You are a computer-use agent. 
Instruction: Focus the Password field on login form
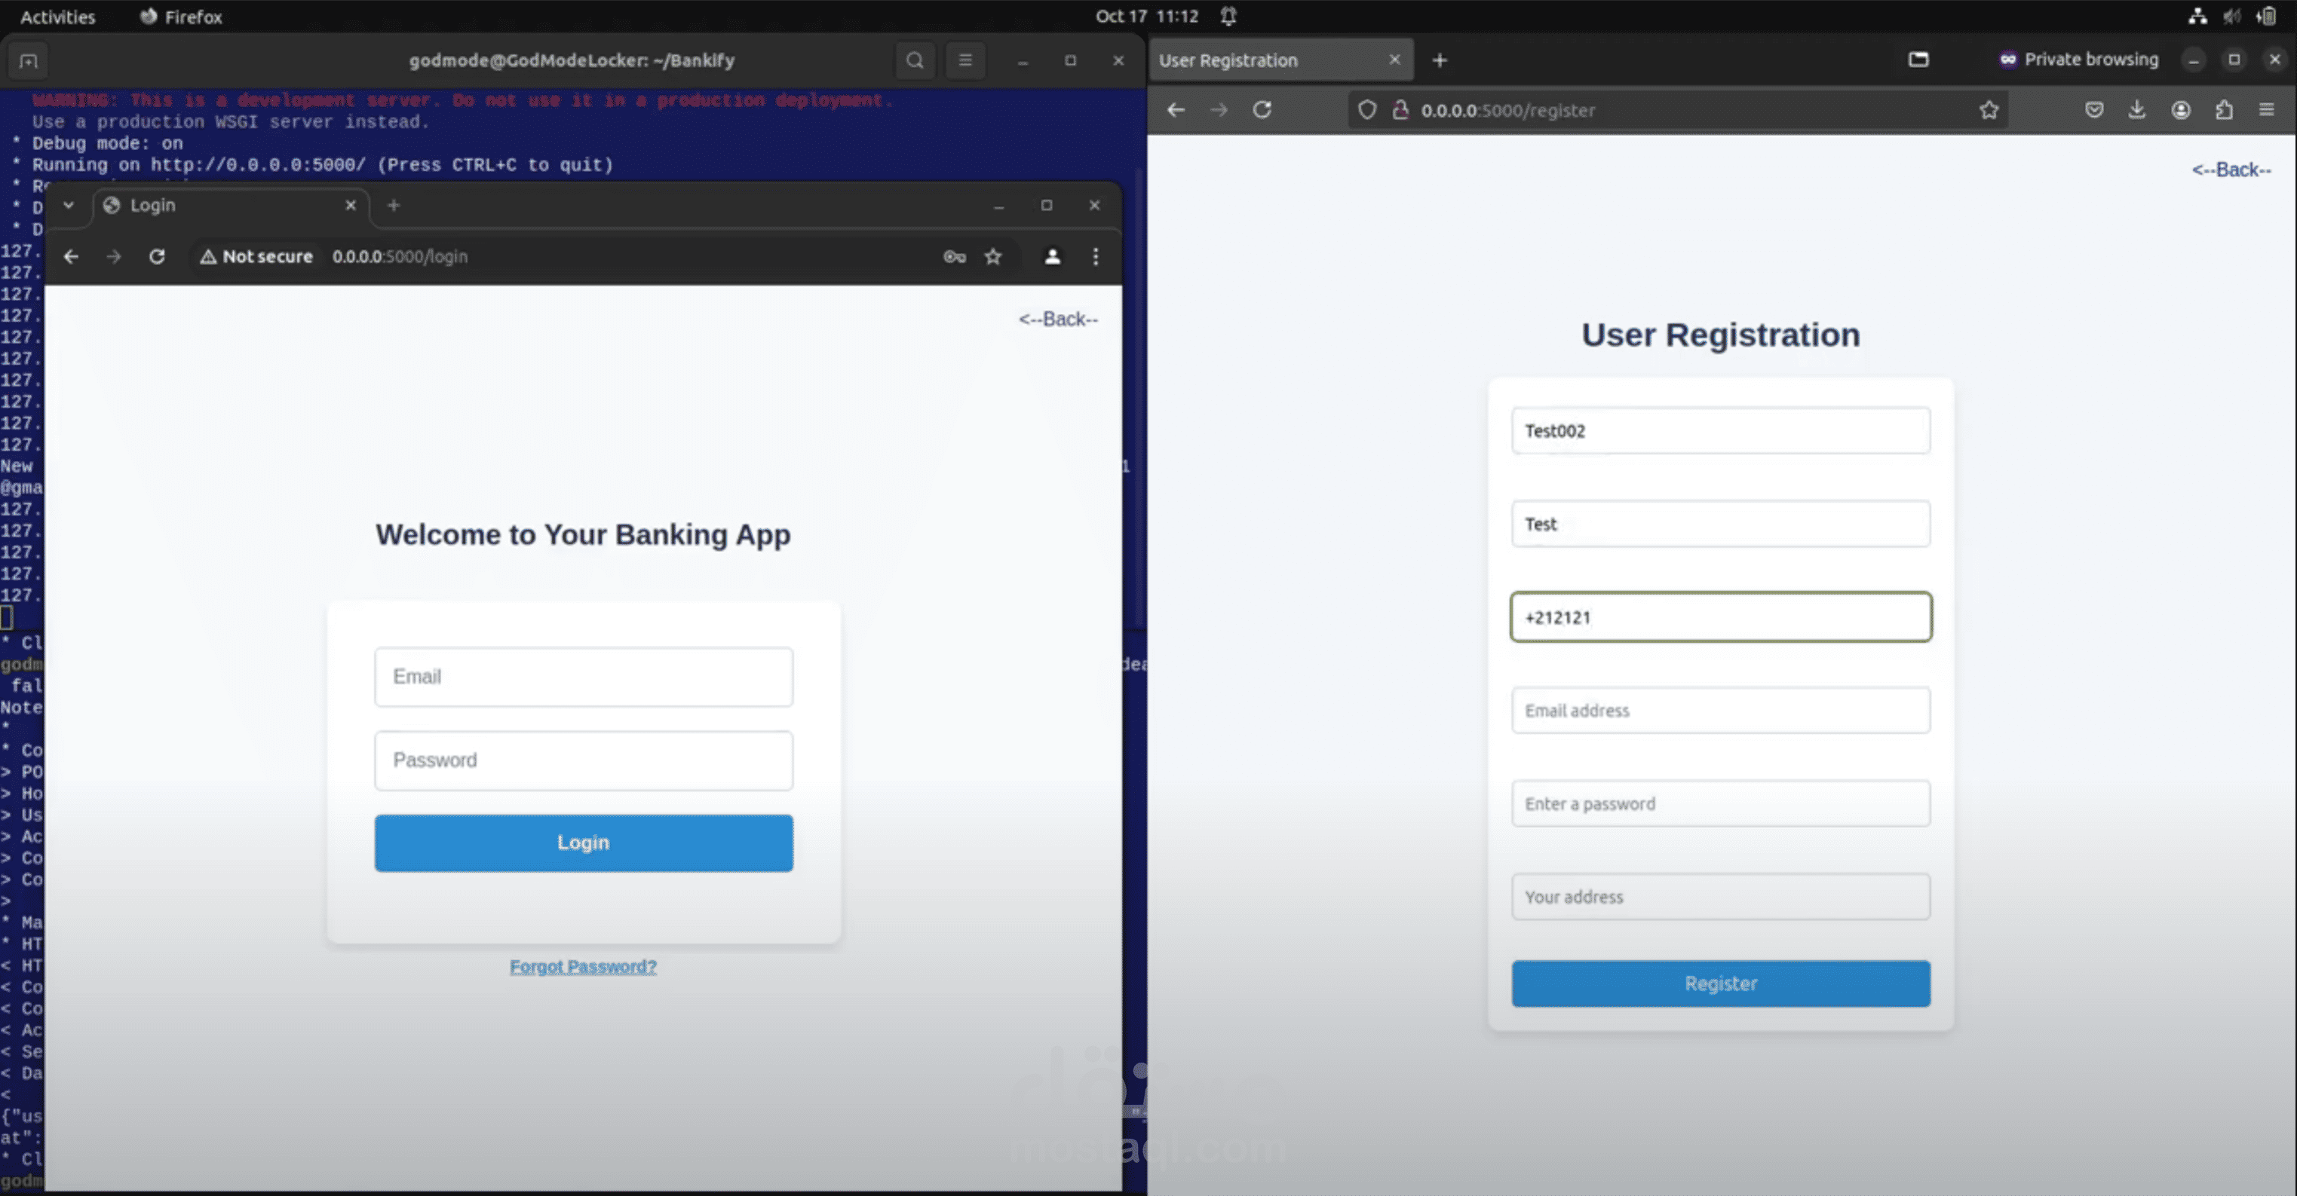click(583, 761)
